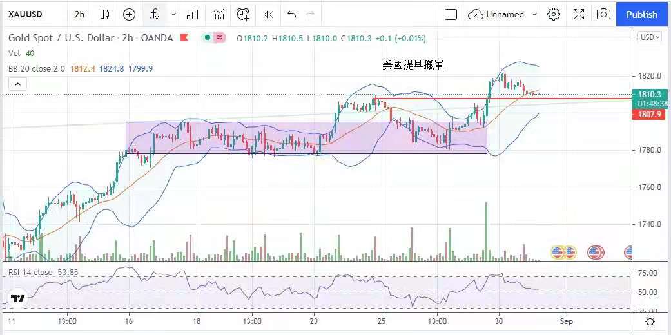Open the indicators fx menu
The height and width of the screenshot is (335, 671).
point(154,14)
